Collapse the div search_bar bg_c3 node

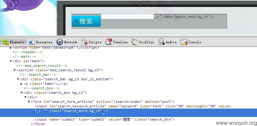pos(18,79)
